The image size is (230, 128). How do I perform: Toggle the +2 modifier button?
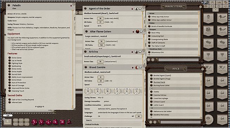point(21,120)
